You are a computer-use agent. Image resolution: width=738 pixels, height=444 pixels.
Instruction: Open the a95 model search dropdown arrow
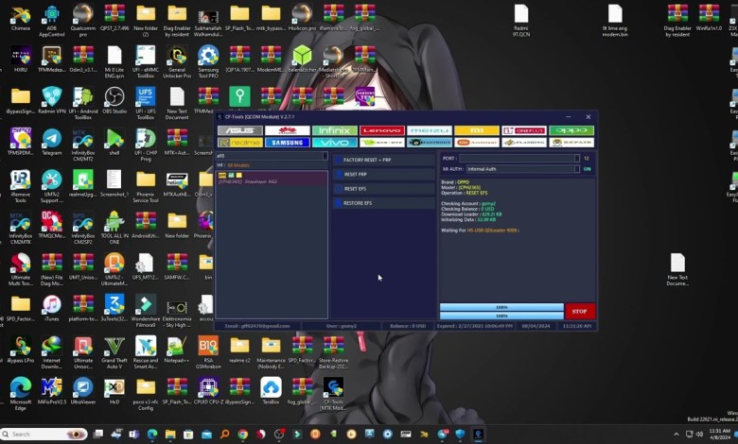pyautogui.click(x=325, y=156)
